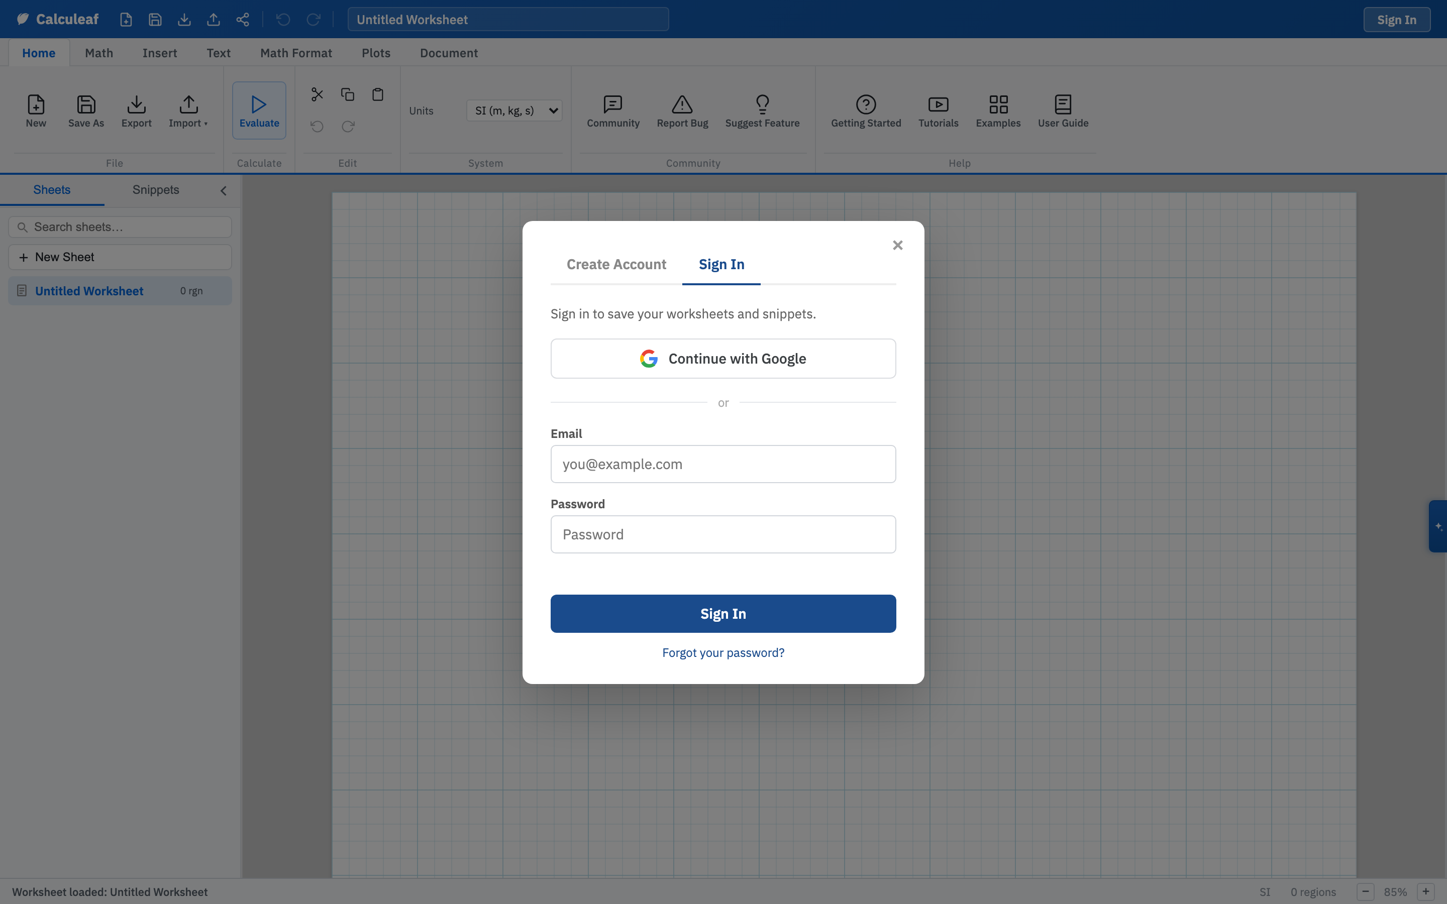Click the save icon in title bar
Viewport: 1447px width, 904px height.
tap(155, 20)
